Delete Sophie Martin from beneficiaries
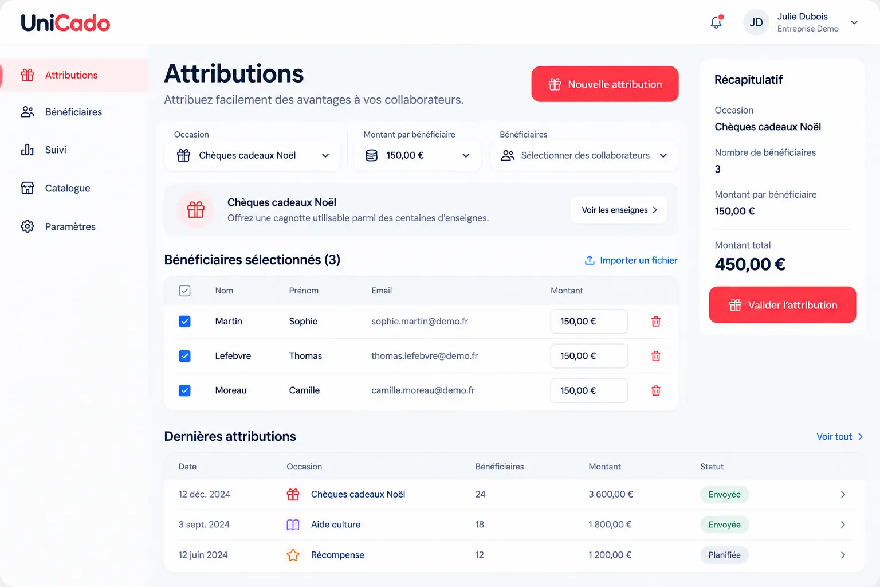This screenshot has width=880, height=587. pyautogui.click(x=656, y=322)
